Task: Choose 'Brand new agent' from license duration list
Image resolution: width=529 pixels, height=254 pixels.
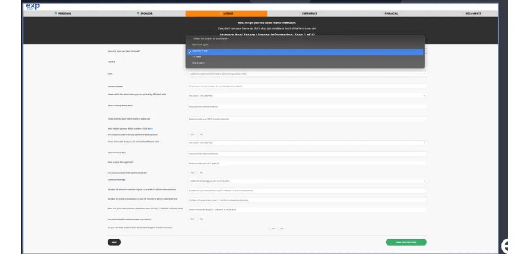Action: coord(305,45)
